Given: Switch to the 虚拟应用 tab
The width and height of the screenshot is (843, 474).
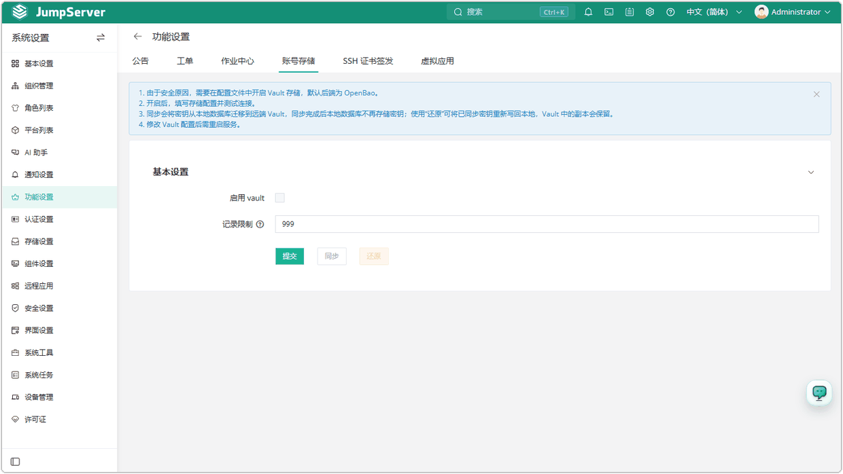Looking at the screenshot, I should [437, 61].
